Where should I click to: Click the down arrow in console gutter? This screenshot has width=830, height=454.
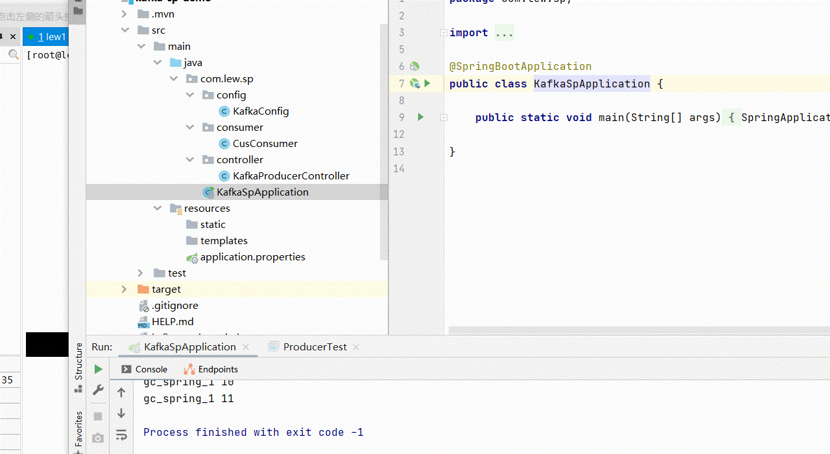coord(121,413)
